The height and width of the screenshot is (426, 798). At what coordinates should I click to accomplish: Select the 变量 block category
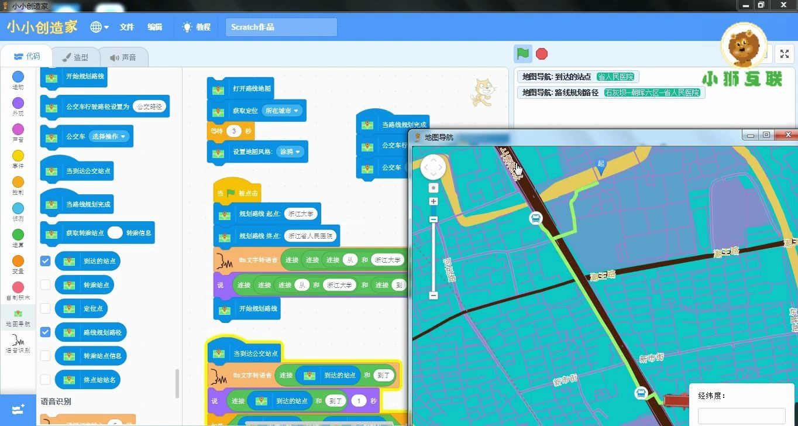point(18,264)
